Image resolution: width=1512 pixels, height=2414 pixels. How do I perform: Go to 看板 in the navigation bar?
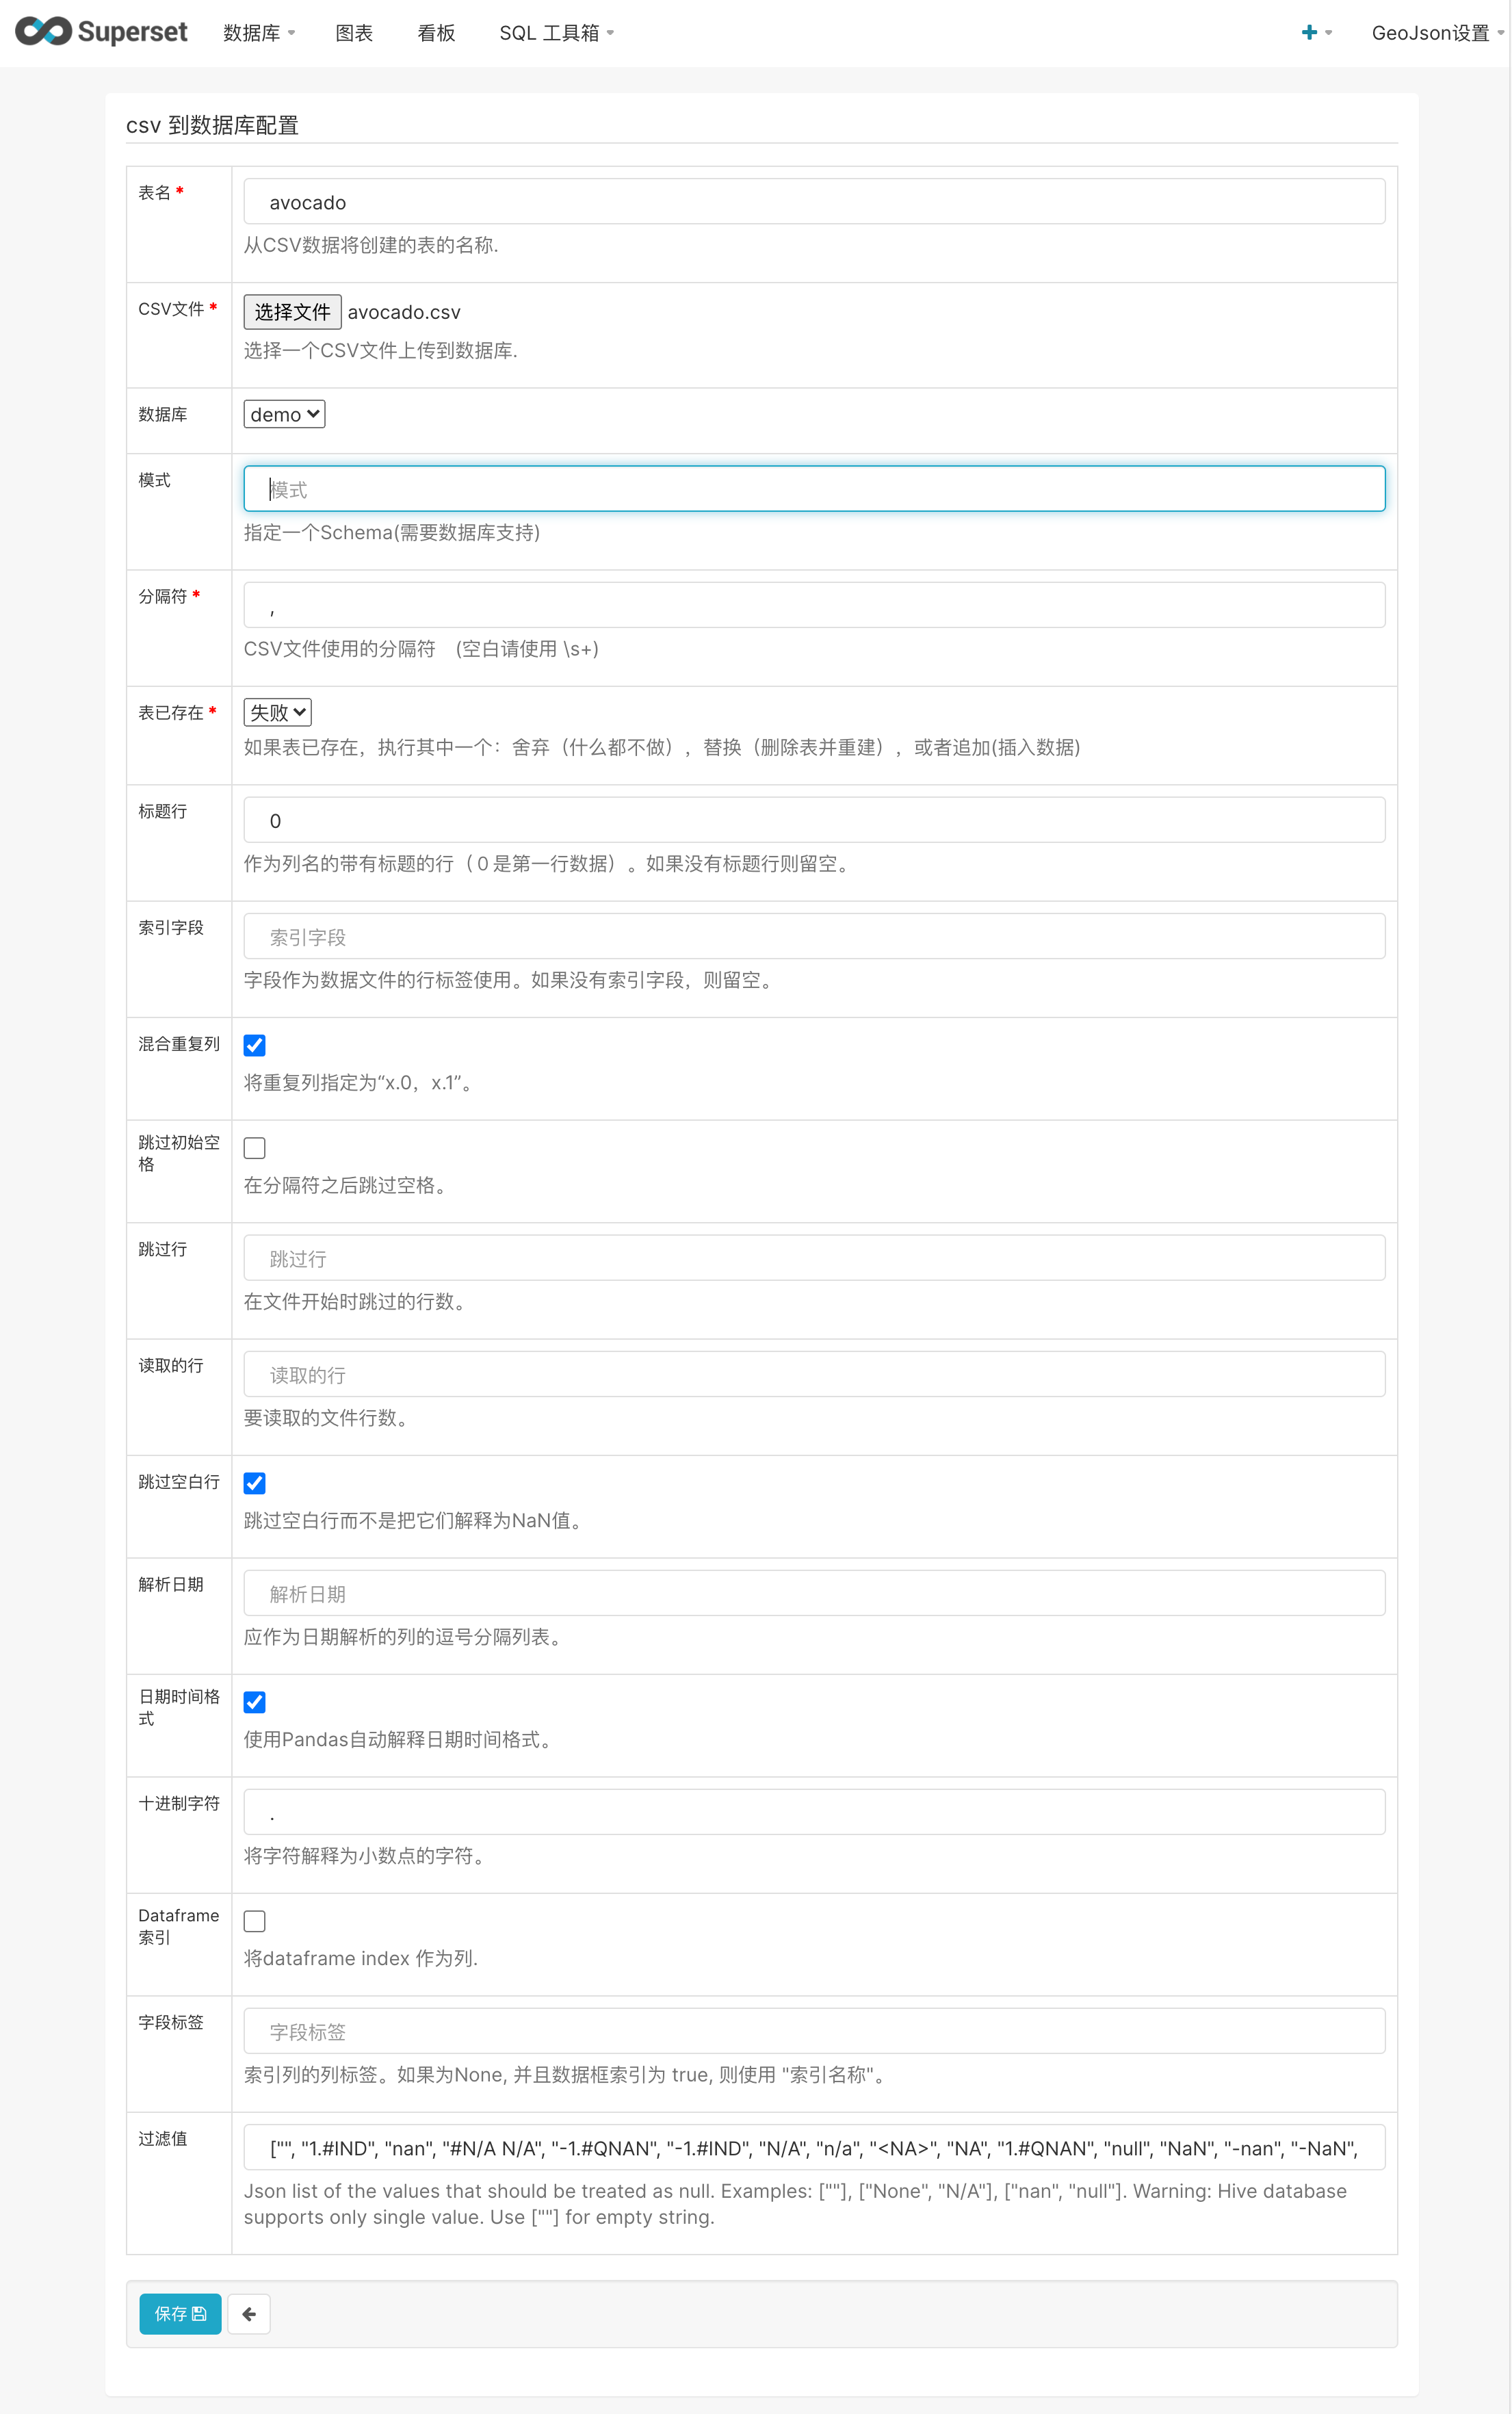(436, 32)
